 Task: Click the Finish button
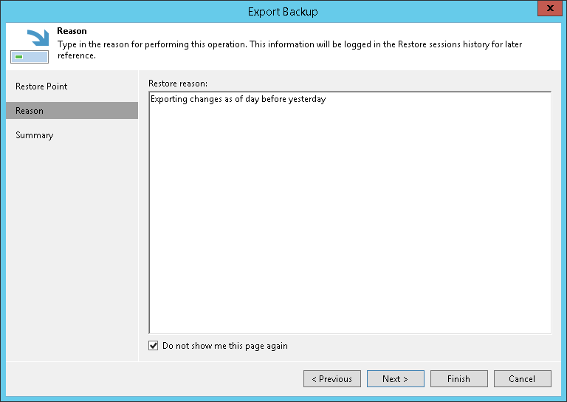[x=458, y=379]
